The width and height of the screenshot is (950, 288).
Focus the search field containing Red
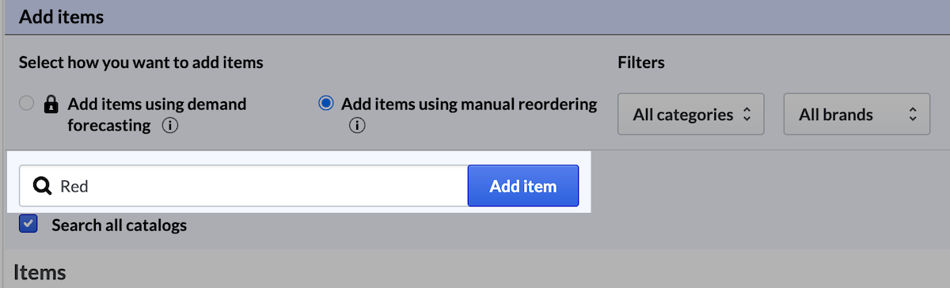click(x=244, y=186)
